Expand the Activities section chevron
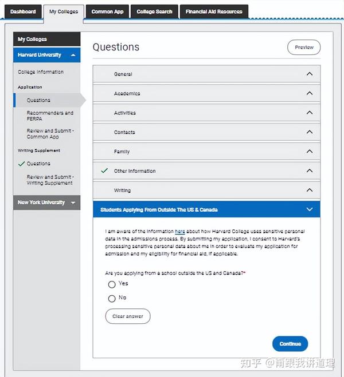The width and height of the screenshot is (344, 377). click(310, 113)
